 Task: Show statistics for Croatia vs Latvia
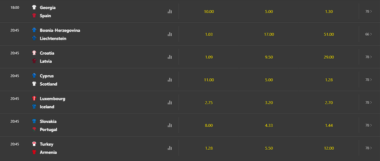click(170, 57)
